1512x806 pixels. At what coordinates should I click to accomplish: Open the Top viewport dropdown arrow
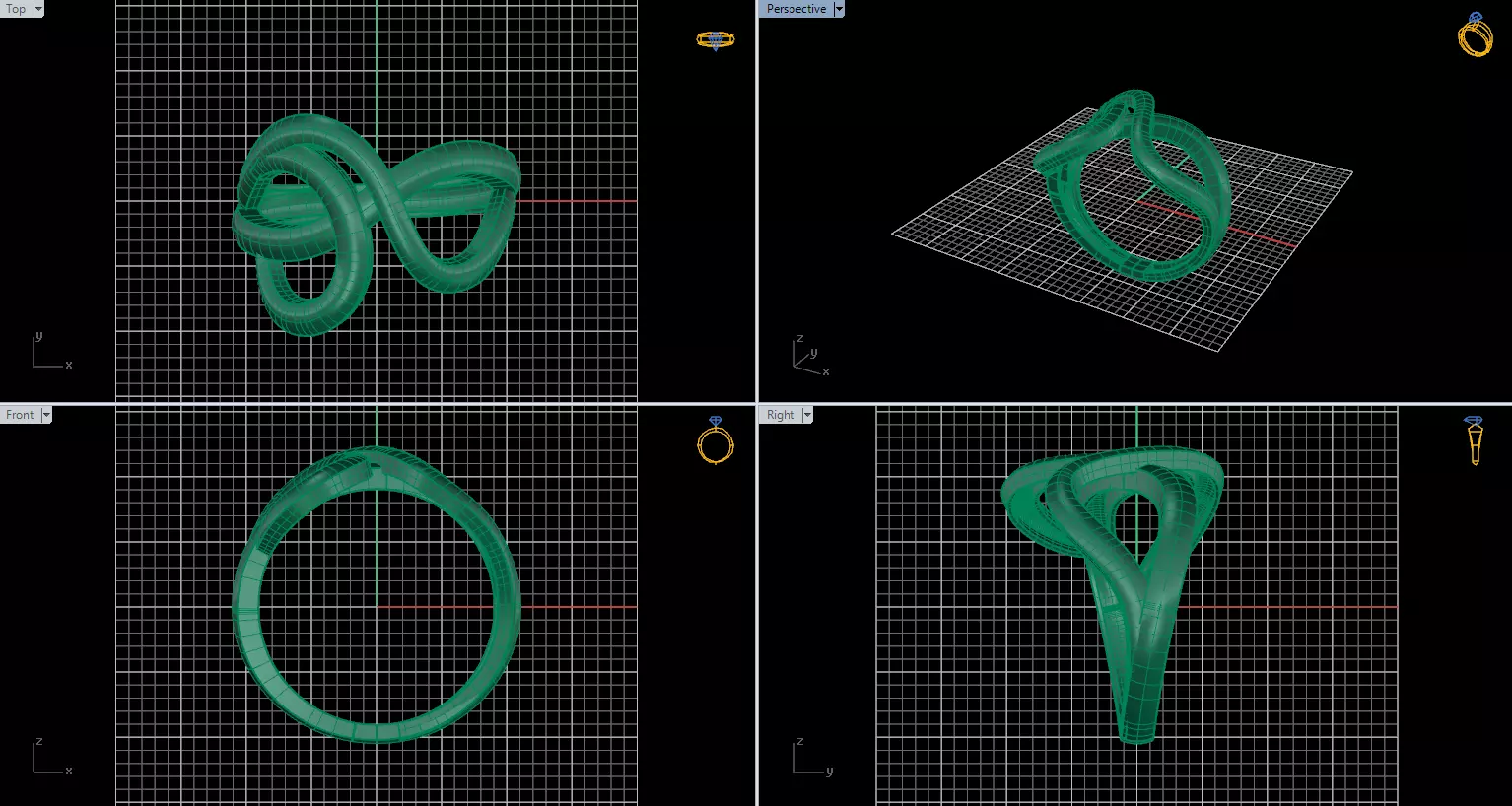coord(38,9)
